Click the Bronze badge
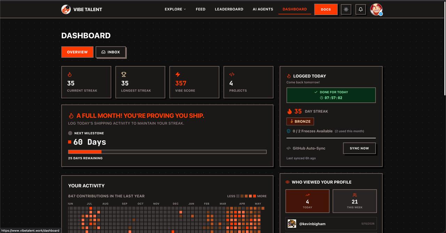446x233 pixels. click(x=300, y=122)
